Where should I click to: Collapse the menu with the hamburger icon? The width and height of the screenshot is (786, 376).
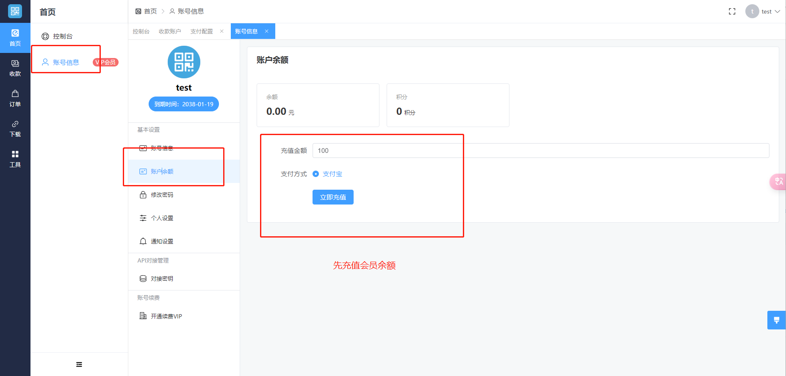click(x=79, y=365)
